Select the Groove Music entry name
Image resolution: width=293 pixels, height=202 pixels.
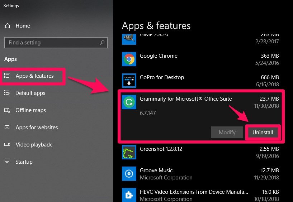tap(156, 170)
